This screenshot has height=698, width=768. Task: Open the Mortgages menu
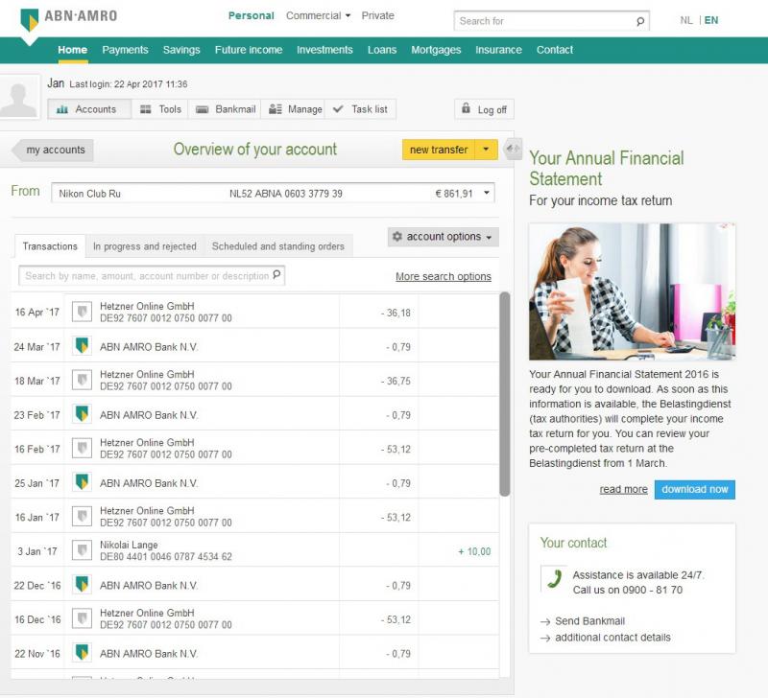436,50
